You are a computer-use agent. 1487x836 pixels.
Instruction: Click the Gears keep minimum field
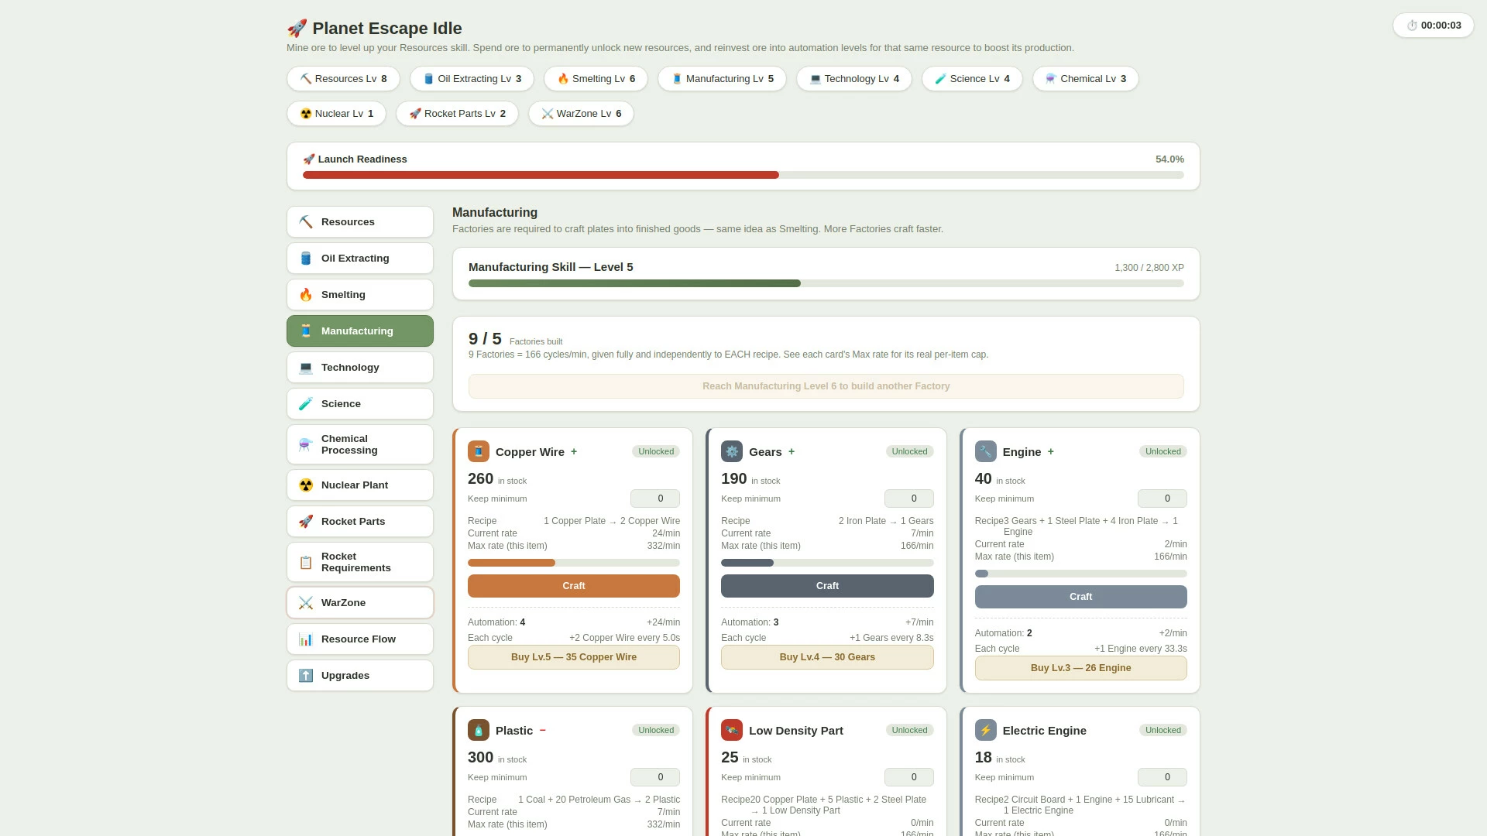click(908, 499)
